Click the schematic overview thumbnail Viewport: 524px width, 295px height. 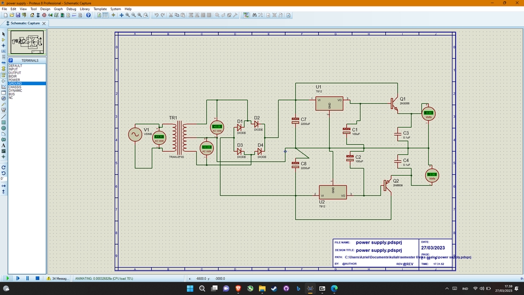point(27,42)
